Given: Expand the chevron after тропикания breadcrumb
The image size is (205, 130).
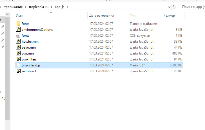Looking at the screenshot, I should coord(26,7).
